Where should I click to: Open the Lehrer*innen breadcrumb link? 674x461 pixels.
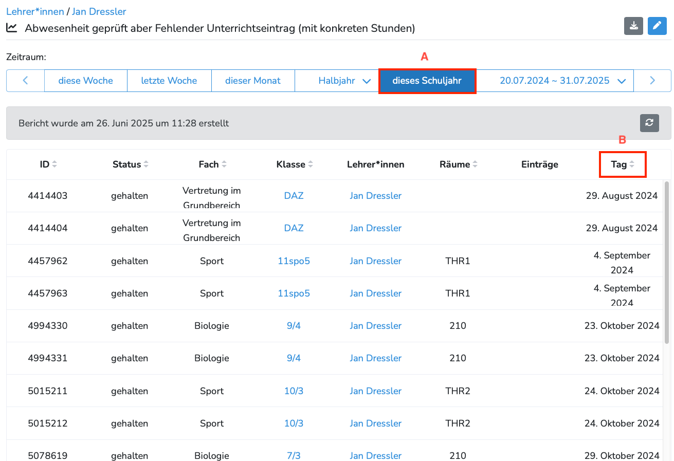pyautogui.click(x=35, y=11)
